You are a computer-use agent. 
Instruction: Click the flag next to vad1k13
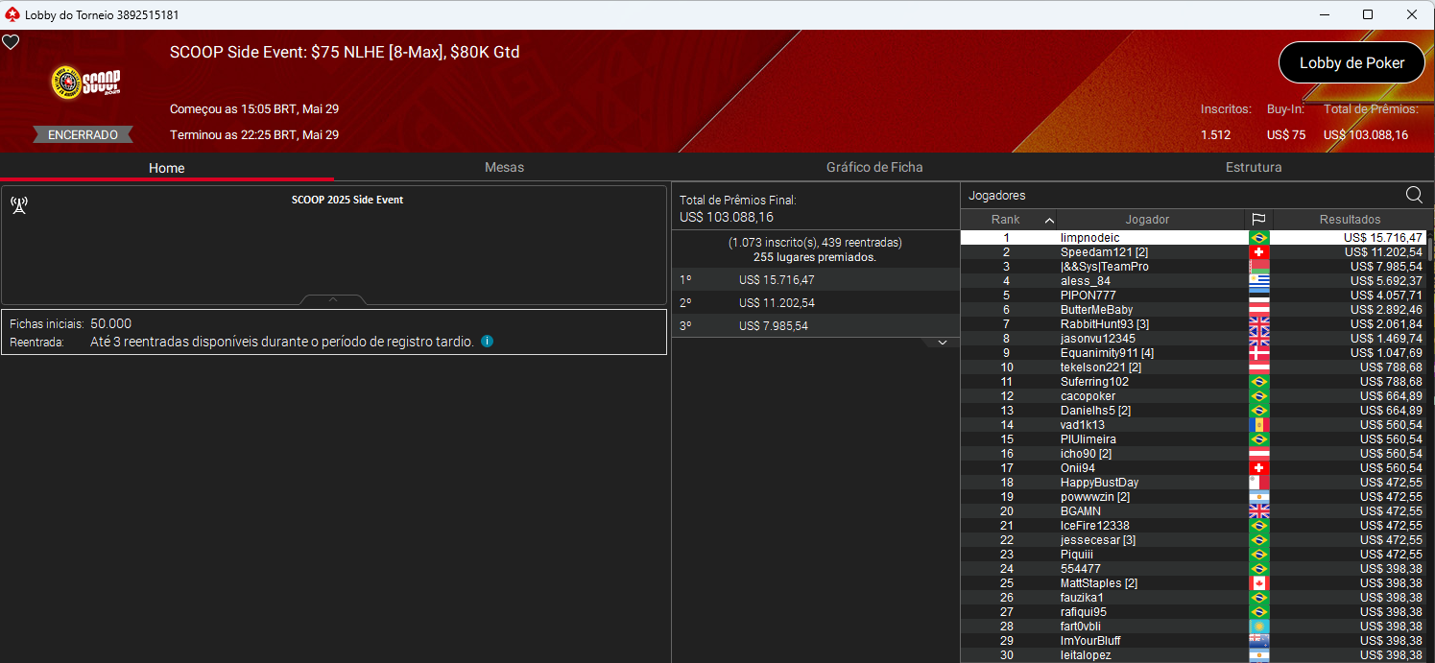pyautogui.click(x=1258, y=424)
